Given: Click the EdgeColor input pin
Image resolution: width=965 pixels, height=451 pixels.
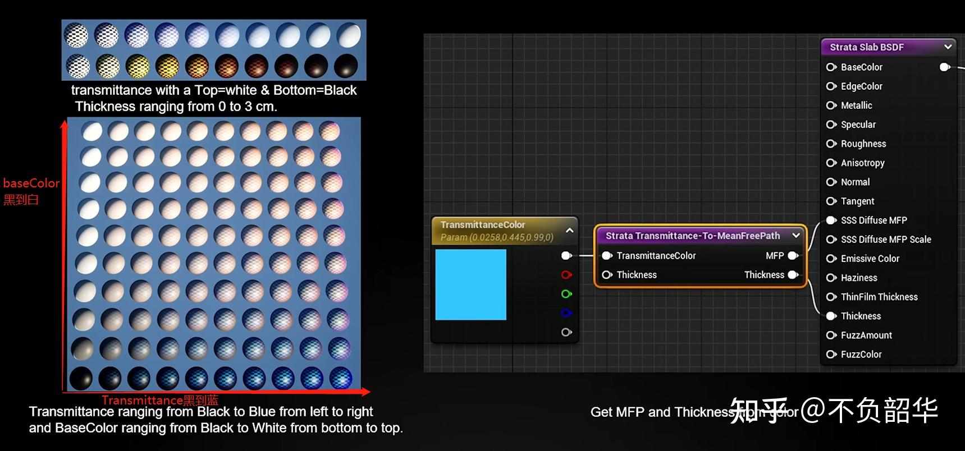Looking at the screenshot, I should [x=831, y=86].
